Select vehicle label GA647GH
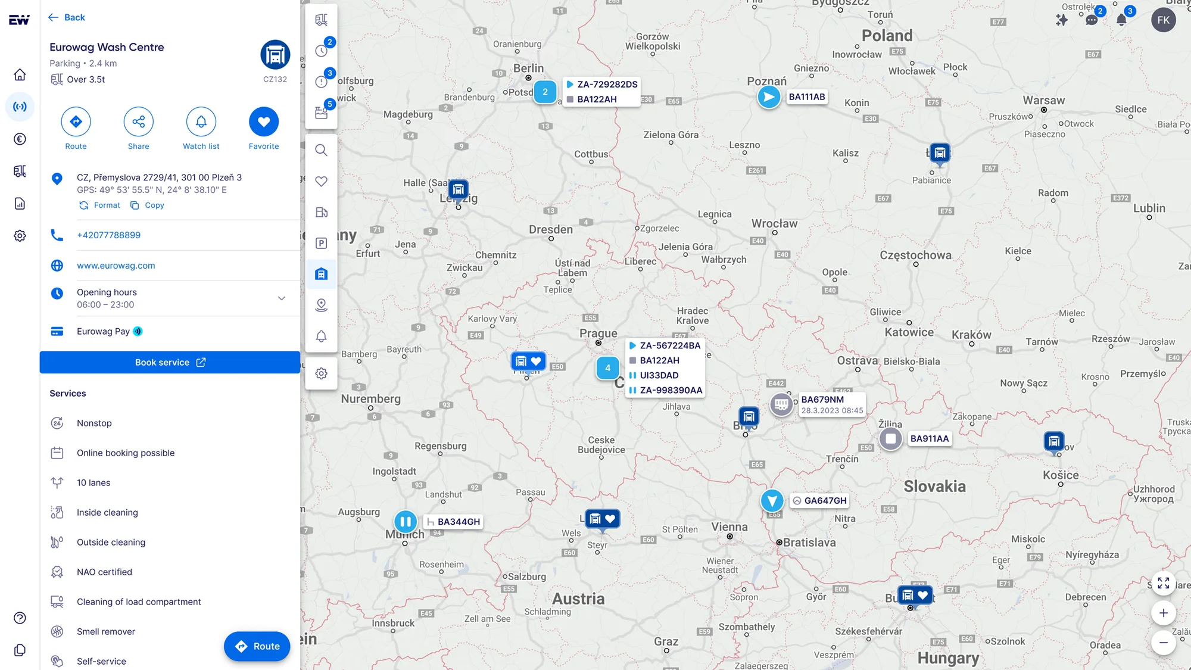 (x=819, y=501)
